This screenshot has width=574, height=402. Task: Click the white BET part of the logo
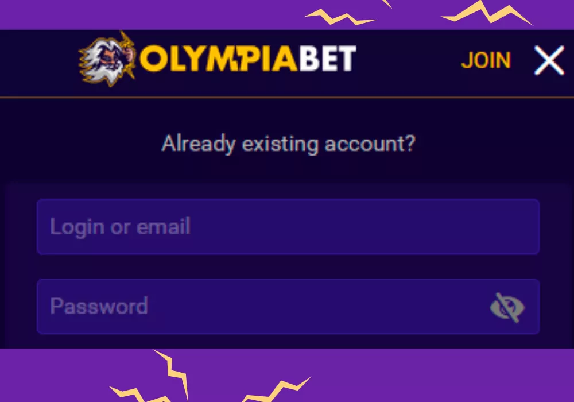point(327,59)
